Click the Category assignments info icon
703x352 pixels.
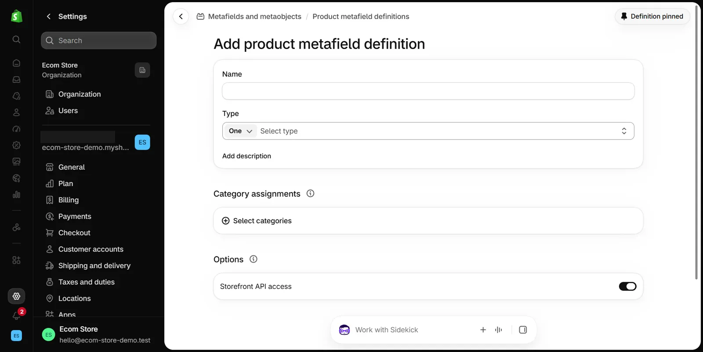pyautogui.click(x=310, y=194)
